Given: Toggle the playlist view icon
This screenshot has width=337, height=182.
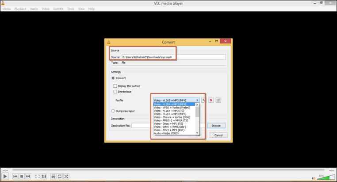Looking at the screenshot, I should point(54,176).
